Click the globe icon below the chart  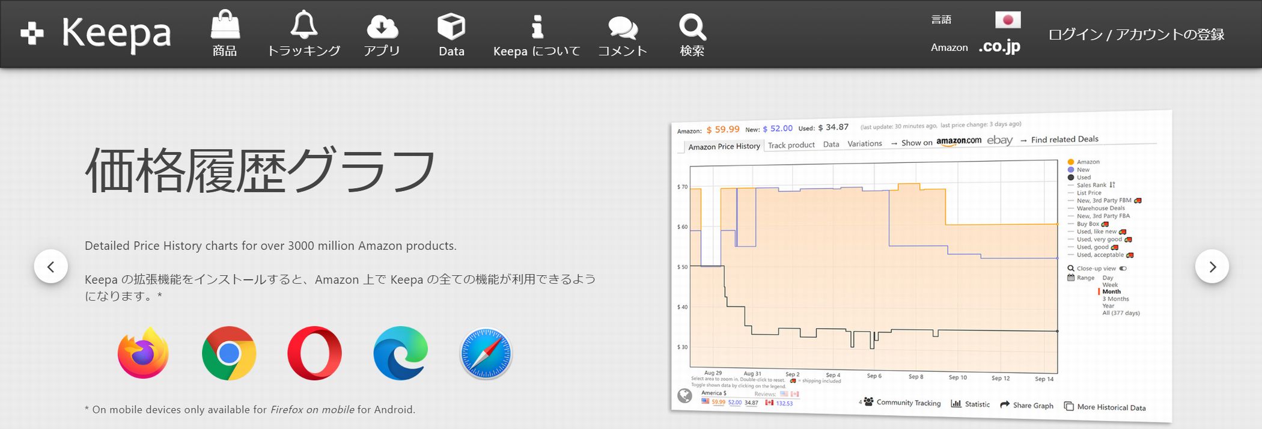click(x=684, y=395)
